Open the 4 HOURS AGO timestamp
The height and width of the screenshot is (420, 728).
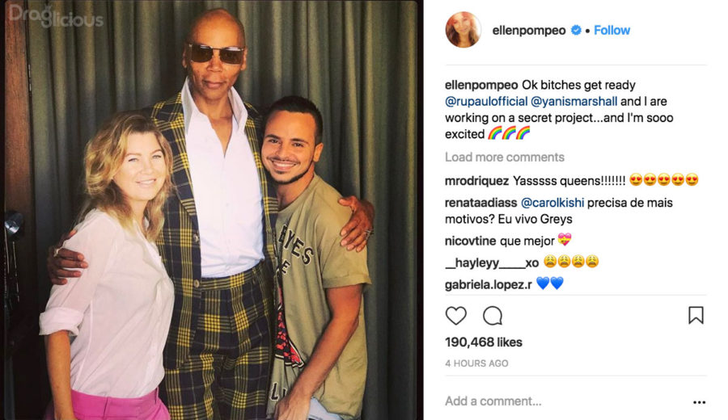(x=476, y=363)
